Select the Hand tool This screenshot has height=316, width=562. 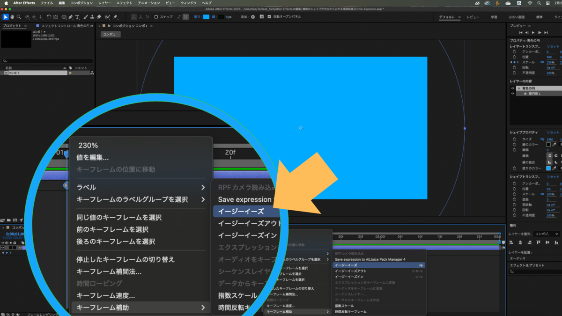[12, 17]
